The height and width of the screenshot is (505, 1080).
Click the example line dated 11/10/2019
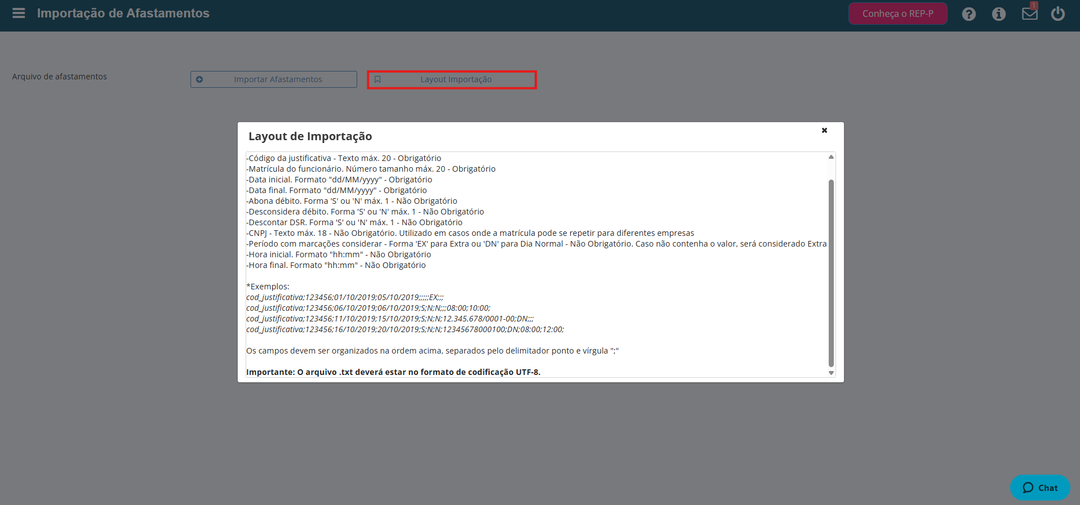click(x=390, y=319)
